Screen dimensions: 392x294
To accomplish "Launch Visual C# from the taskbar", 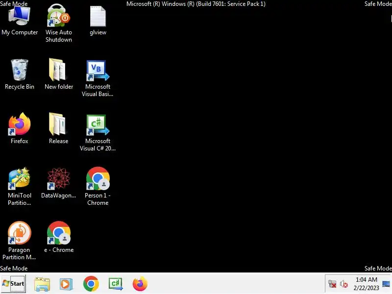I will (x=115, y=284).
